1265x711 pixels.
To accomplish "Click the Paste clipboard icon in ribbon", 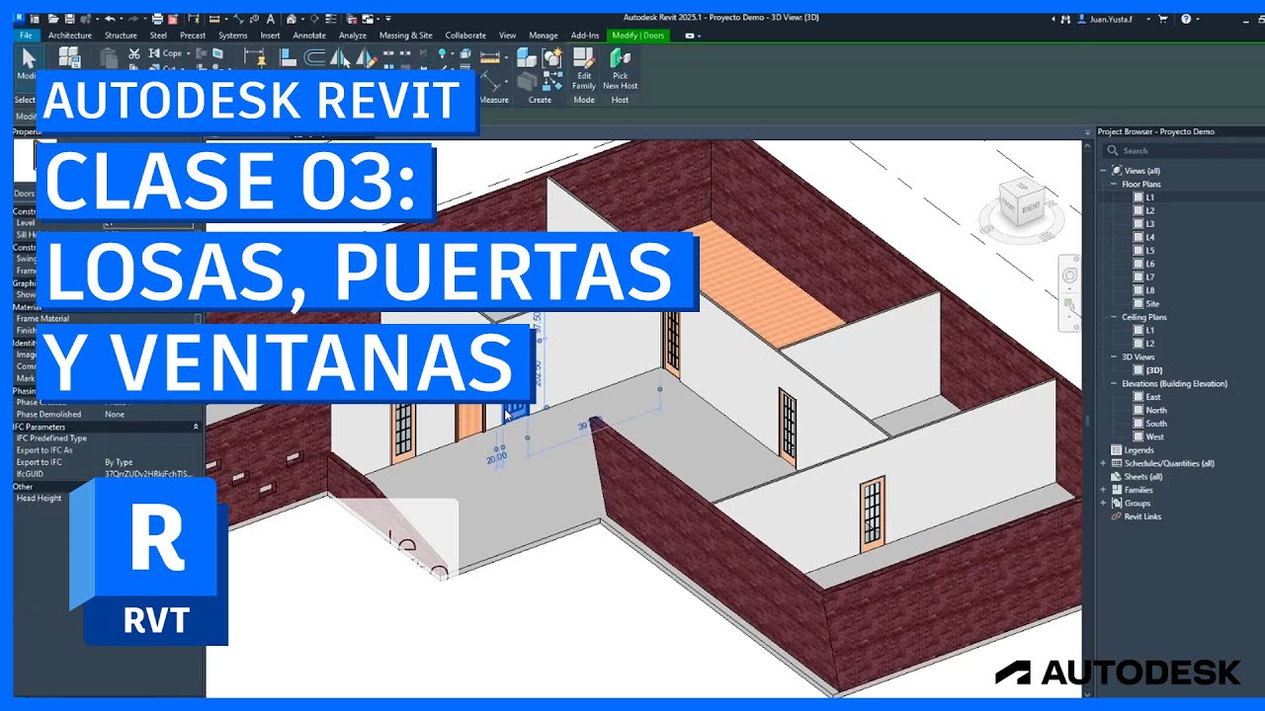I will click(x=109, y=57).
